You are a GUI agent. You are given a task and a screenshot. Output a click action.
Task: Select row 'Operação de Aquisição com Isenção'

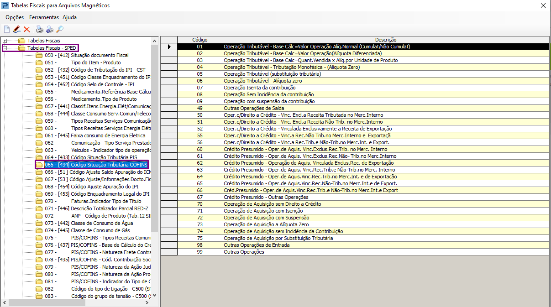[386, 211]
